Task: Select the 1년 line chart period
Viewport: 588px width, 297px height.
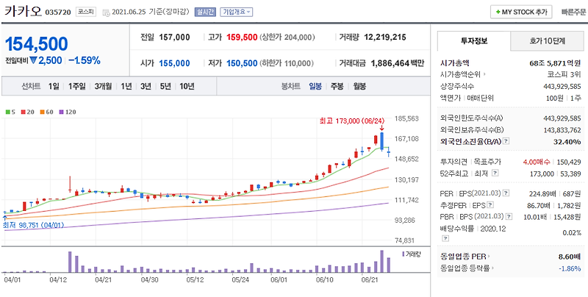Action: [126, 86]
